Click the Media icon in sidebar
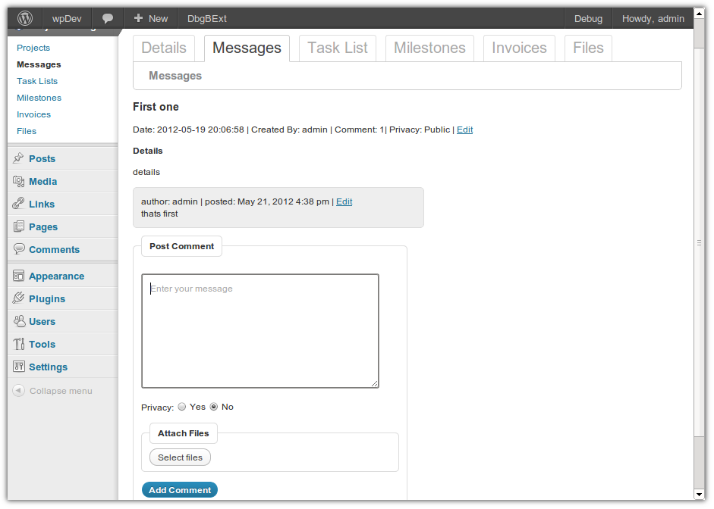Screen dimensions: 714x509 pyautogui.click(x=19, y=181)
